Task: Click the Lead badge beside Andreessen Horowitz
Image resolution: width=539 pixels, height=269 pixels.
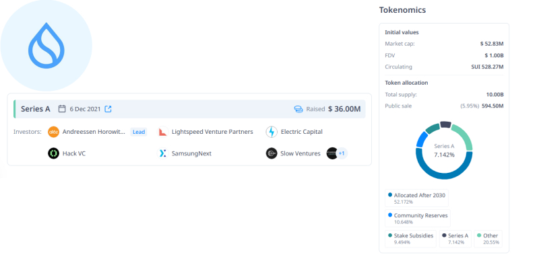Action: click(138, 132)
